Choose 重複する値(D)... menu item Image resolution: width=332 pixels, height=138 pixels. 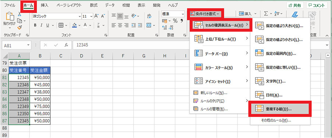pyautogui.click(x=280, y=109)
